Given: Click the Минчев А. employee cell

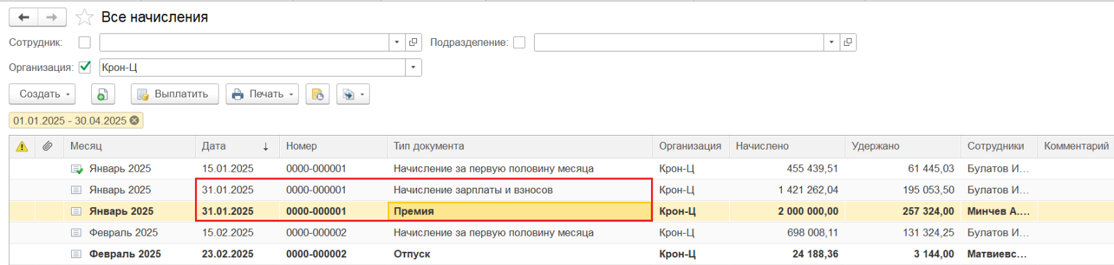Looking at the screenshot, I should pos(998,211).
